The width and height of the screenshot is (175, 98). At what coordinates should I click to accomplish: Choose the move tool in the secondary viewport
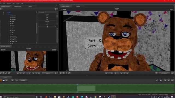pyautogui.click(x=4, y=73)
